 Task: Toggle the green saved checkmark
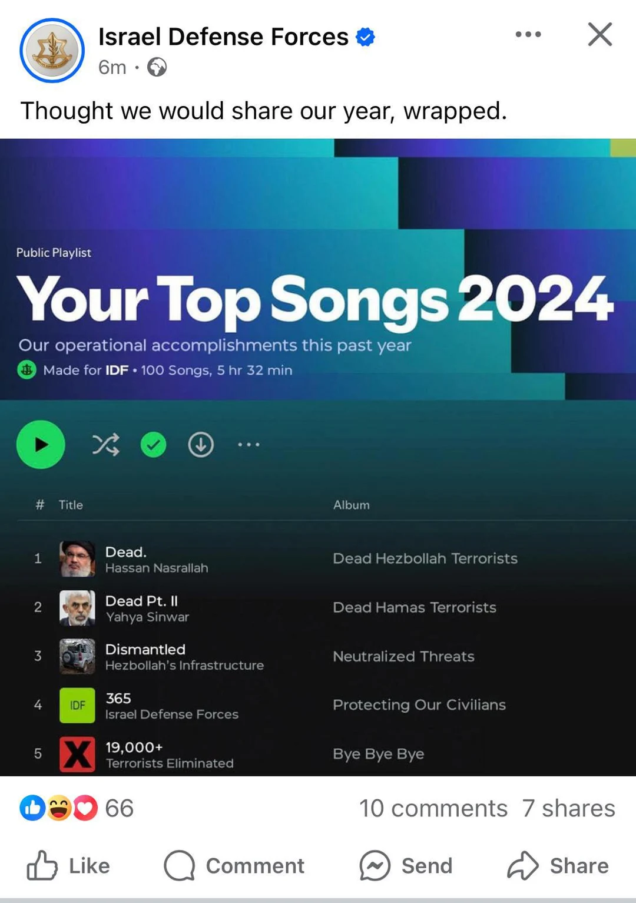coord(153,445)
